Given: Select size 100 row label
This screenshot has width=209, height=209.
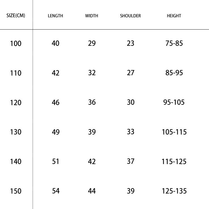Looking at the screenshot, I should pyautogui.click(x=16, y=44).
